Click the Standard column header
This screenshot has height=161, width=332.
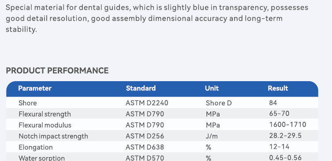click(141, 88)
